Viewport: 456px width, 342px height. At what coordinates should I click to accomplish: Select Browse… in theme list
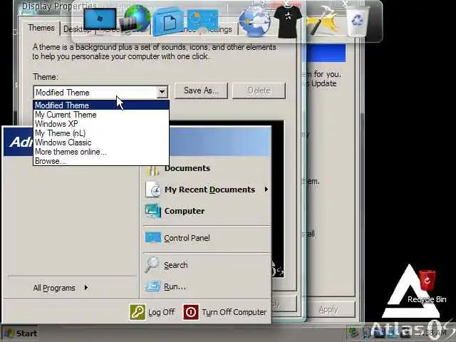pos(101,161)
